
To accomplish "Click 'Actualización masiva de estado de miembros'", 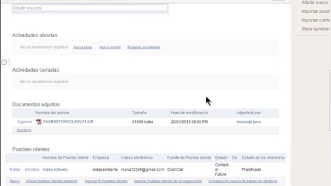I will point(243,181).
